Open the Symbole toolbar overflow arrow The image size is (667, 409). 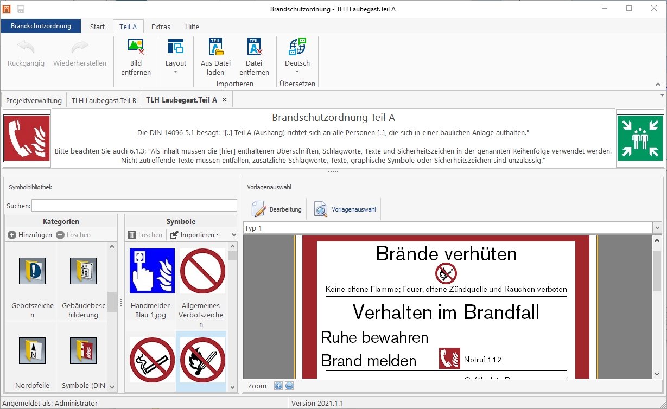click(x=234, y=235)
